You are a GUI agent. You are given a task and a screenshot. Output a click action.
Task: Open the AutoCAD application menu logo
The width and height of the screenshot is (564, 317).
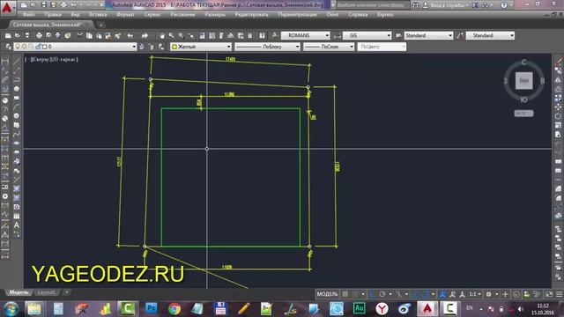7,7
